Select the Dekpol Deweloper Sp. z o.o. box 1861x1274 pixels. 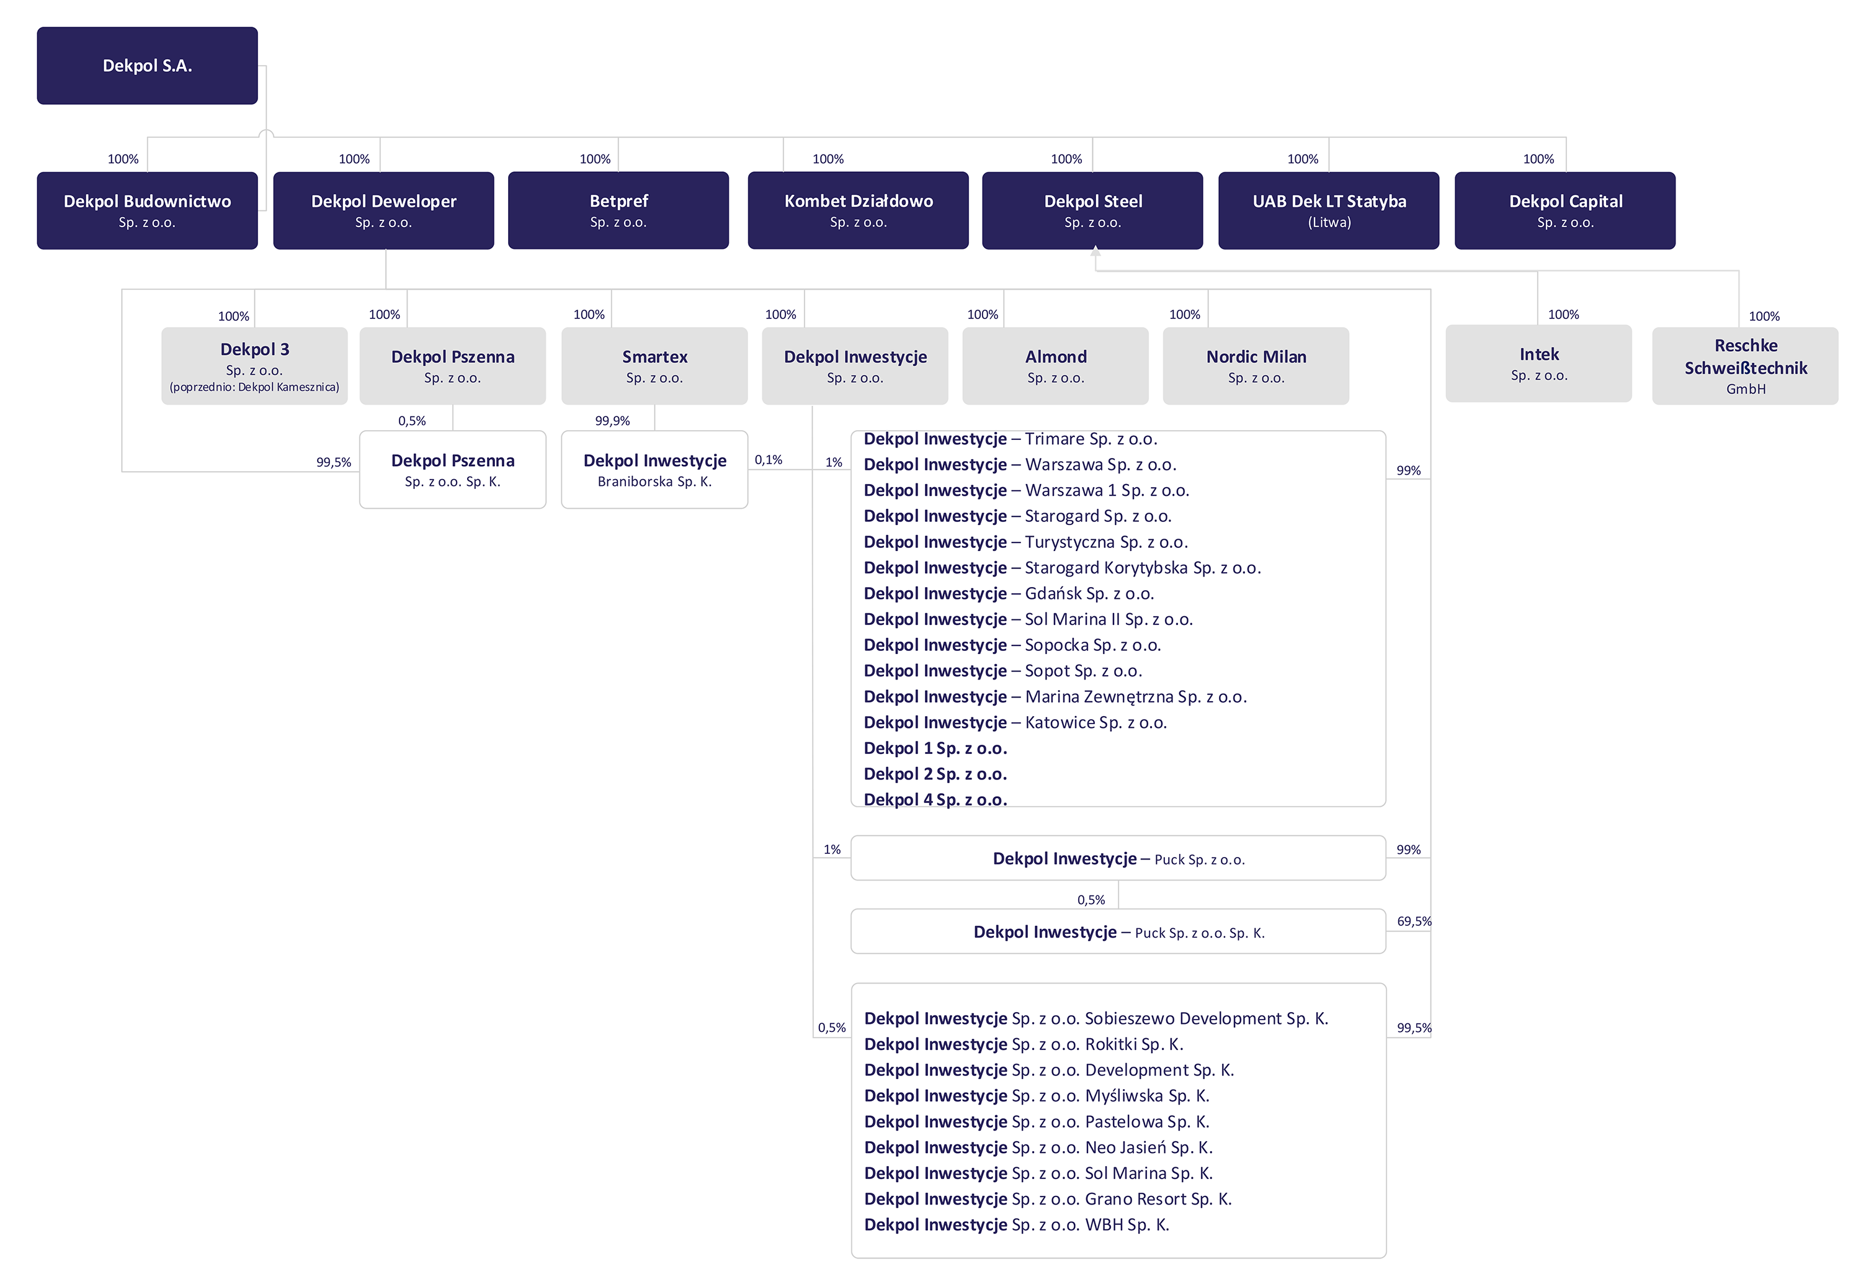point(383,211)
